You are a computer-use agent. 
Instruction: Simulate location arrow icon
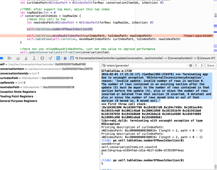[50, 58]
